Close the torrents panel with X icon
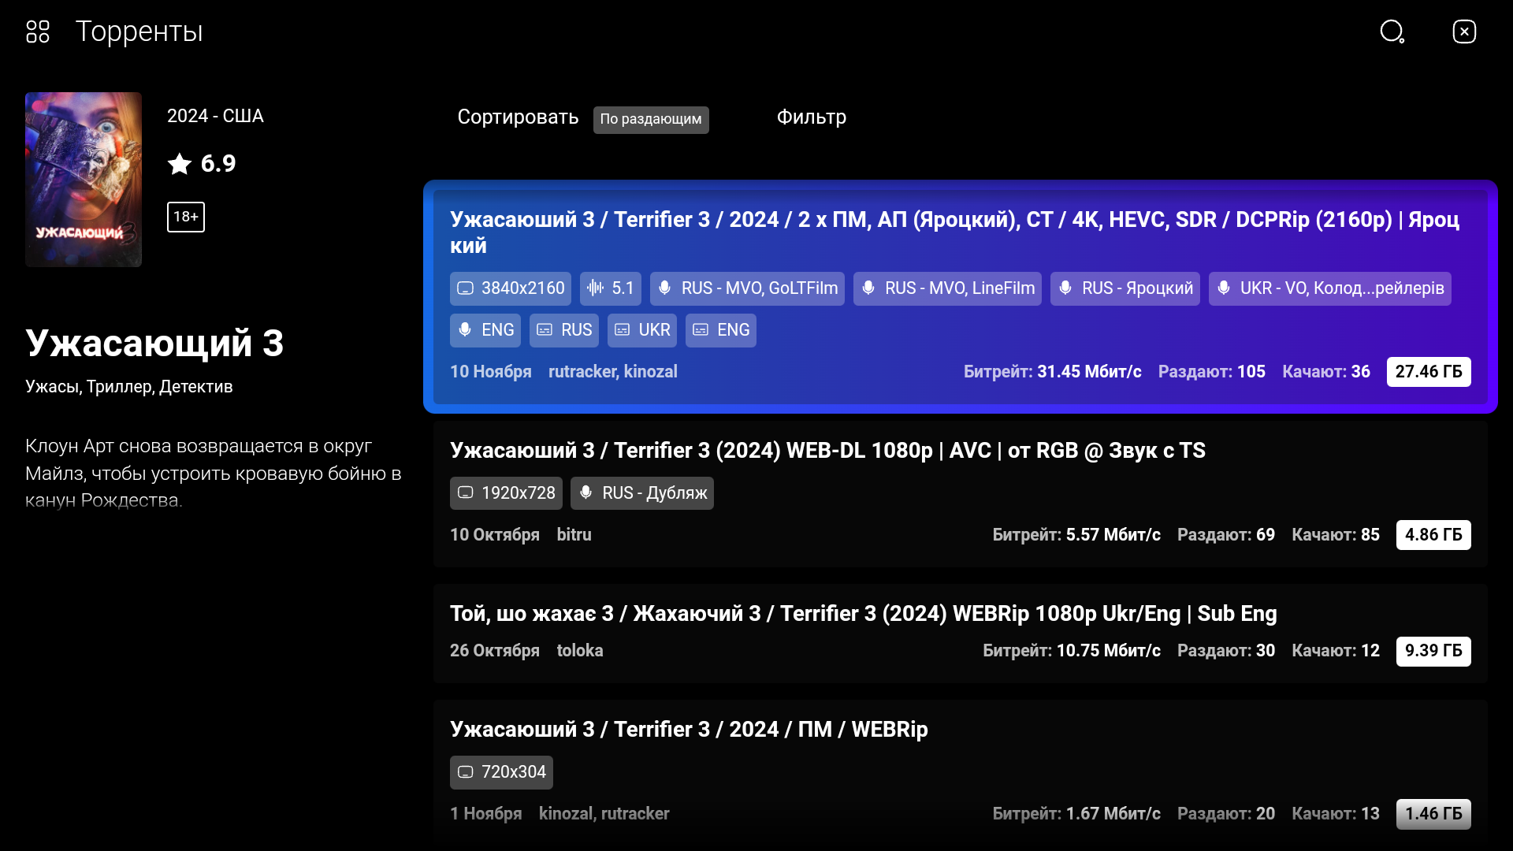The image size is (1513, 851). 1464,32
